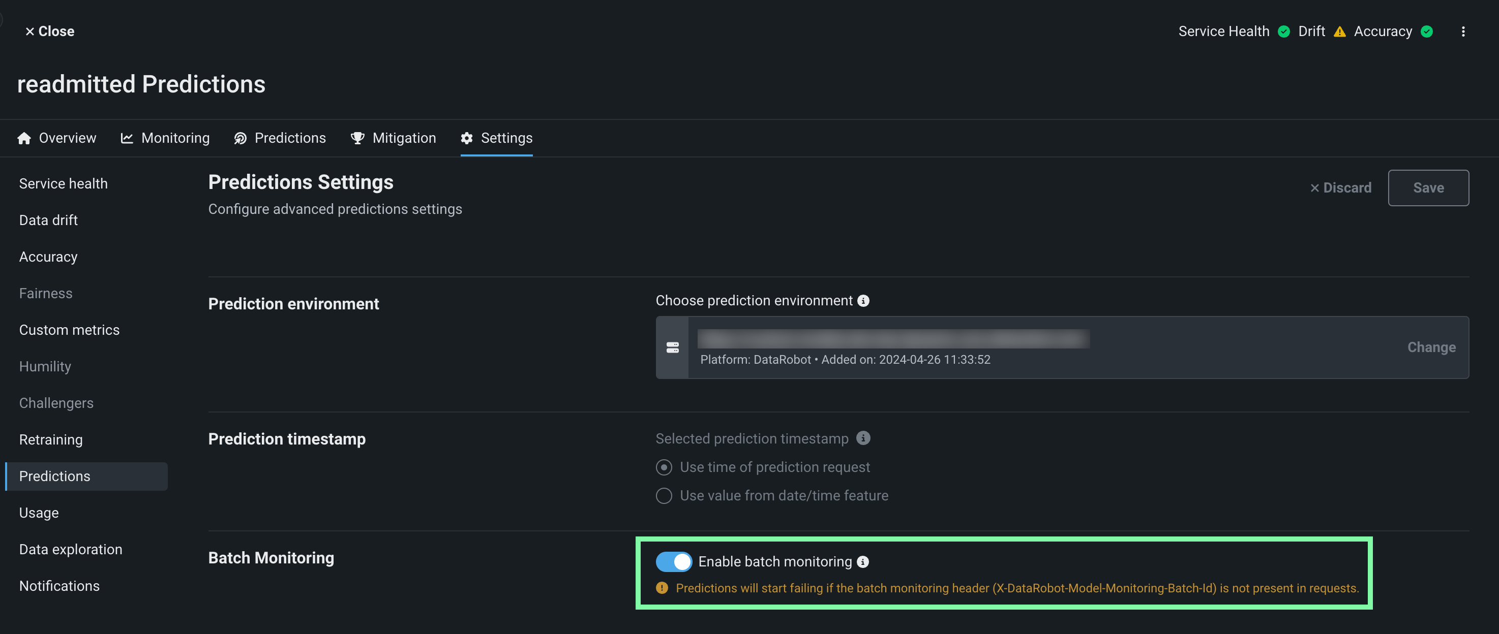Close the deployment panel with Close
This screenshot has width=1499, height=634.
[x=49, y=31]
